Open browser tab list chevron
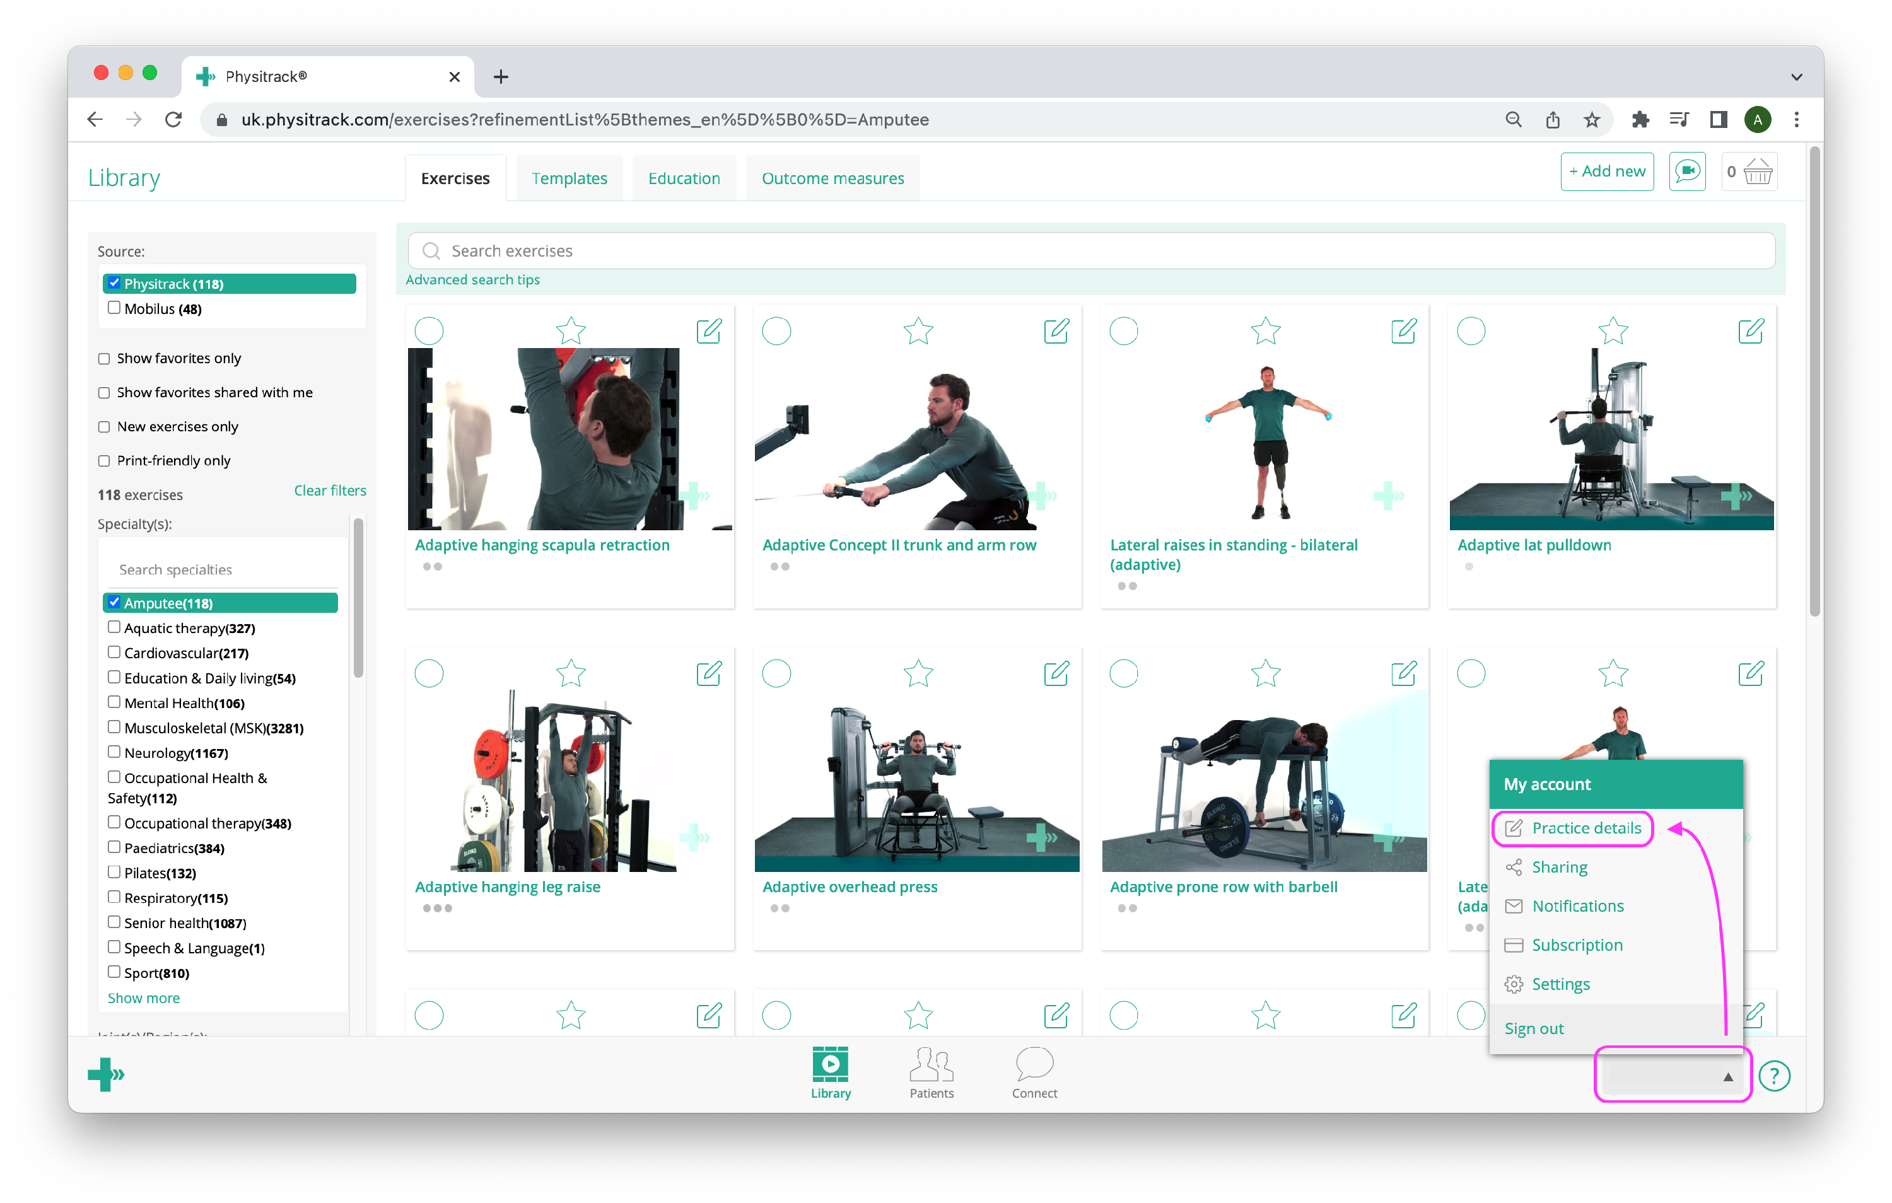 click(1796, 77)
